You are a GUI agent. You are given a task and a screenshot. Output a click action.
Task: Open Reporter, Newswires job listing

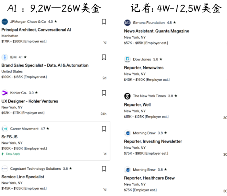(144, 68)
